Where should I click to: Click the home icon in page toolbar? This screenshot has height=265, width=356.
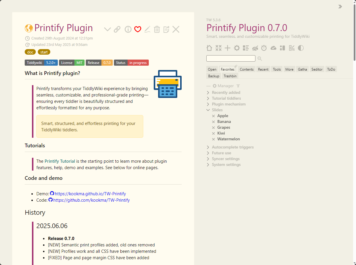(x=209, y=48)
